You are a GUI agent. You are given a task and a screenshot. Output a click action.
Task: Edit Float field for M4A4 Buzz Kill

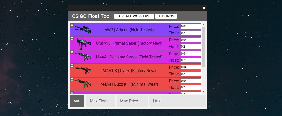pos(190,88)
